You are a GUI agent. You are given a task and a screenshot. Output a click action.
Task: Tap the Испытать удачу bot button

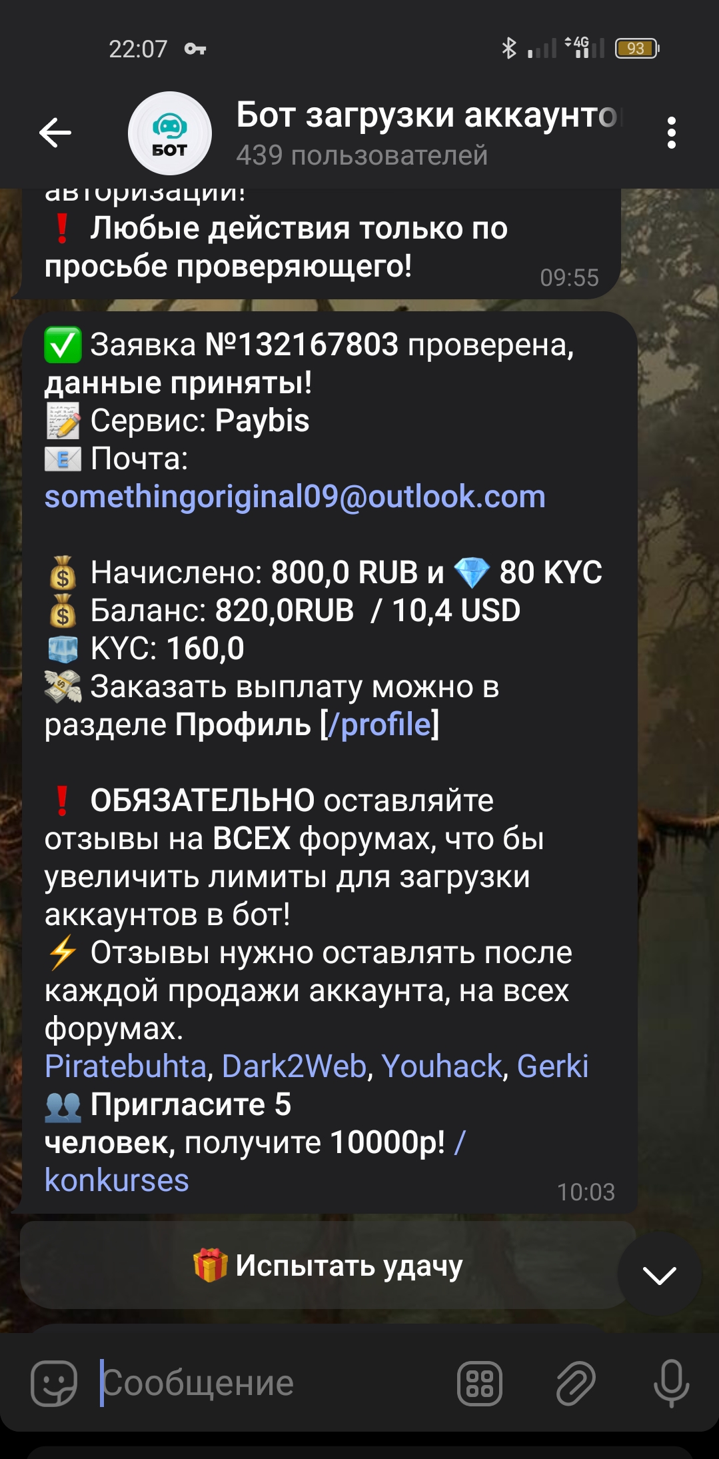[328, 1265]
